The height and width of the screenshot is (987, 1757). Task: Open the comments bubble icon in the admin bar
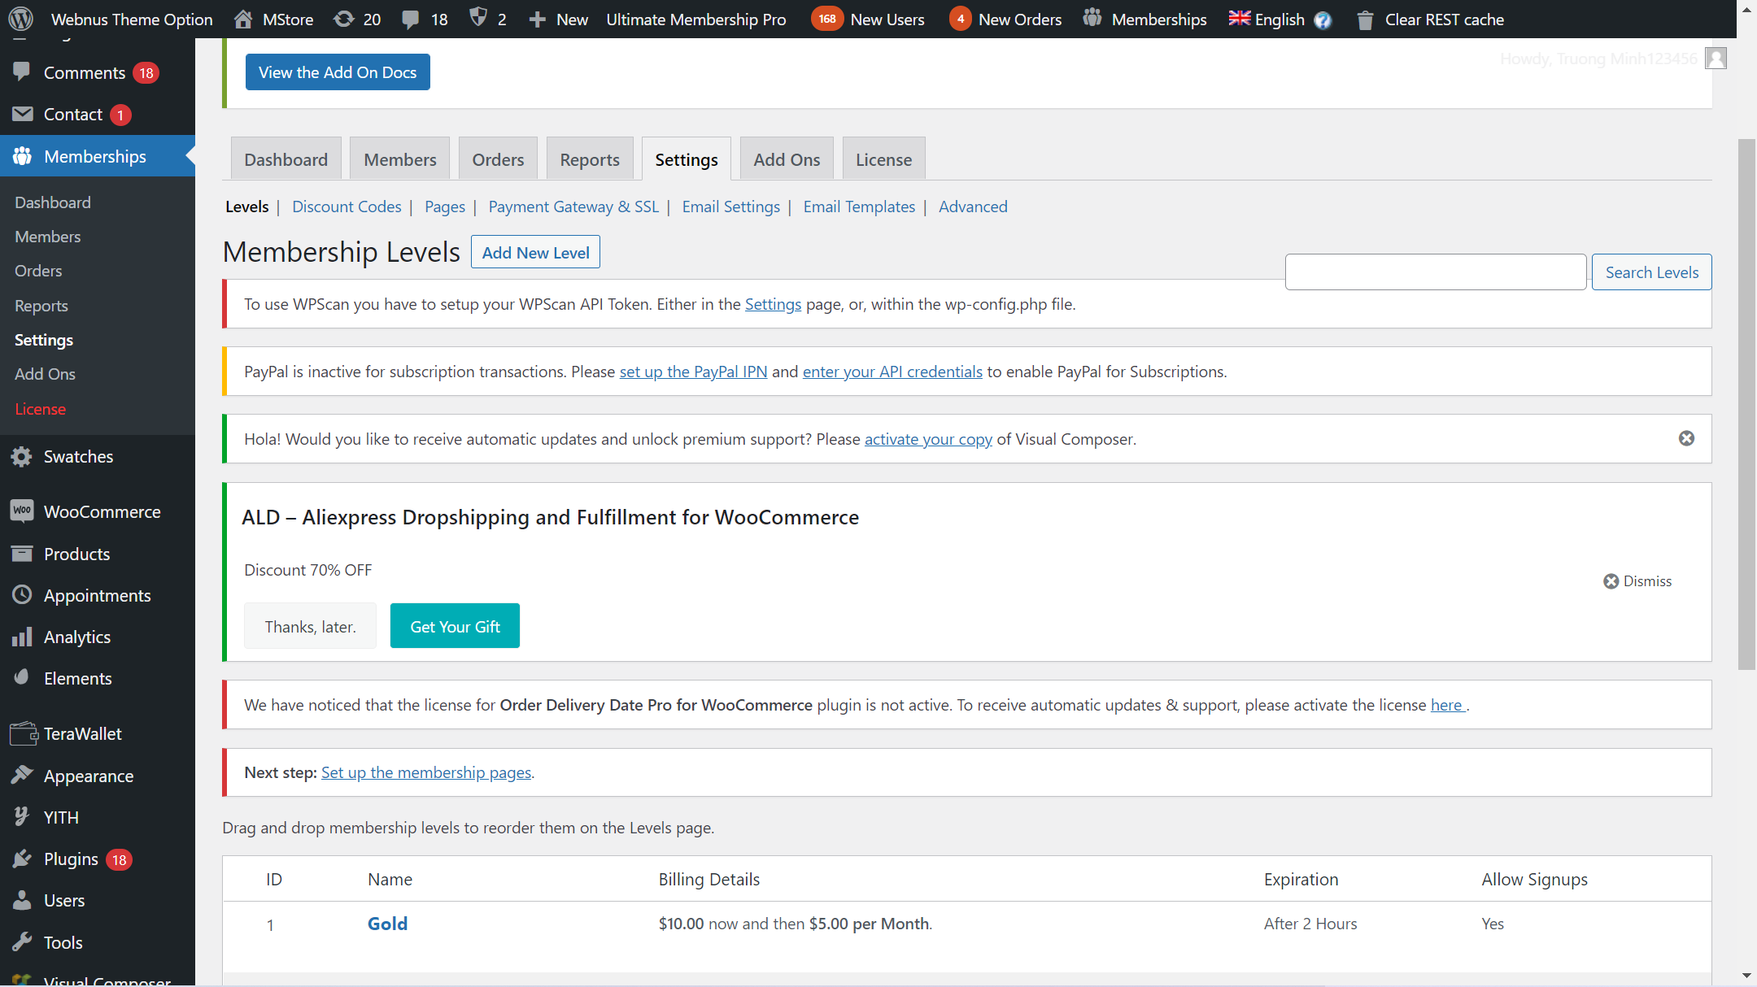[411, 19]
